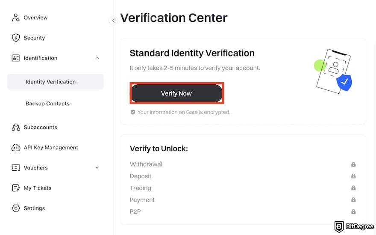Click the Verify Now button
The height and width of the screenshot is (235, 376).
point(177,93)
